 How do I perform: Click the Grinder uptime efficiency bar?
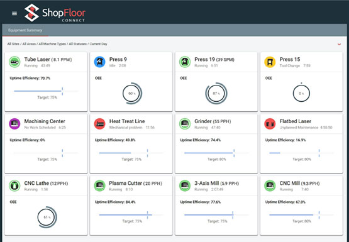pyautogui.click(x=216, y=153)
